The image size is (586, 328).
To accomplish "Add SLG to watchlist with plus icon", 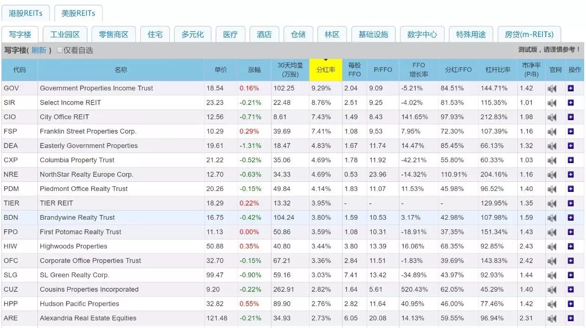I will (570, 275).
